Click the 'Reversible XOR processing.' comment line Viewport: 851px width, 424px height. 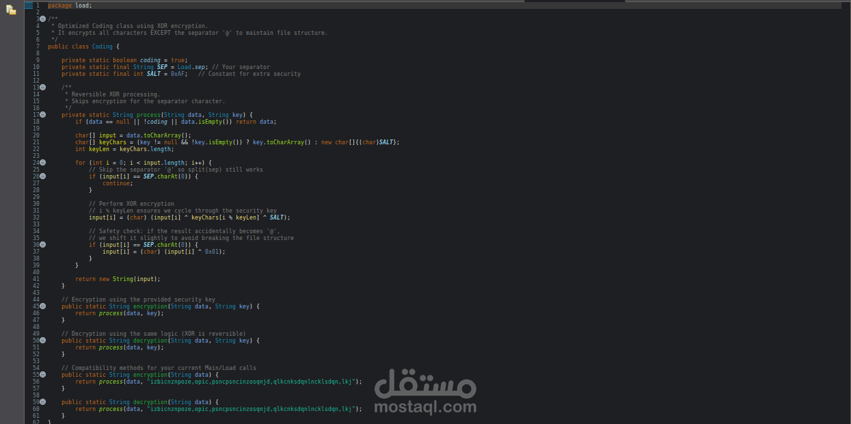point(116,94)
